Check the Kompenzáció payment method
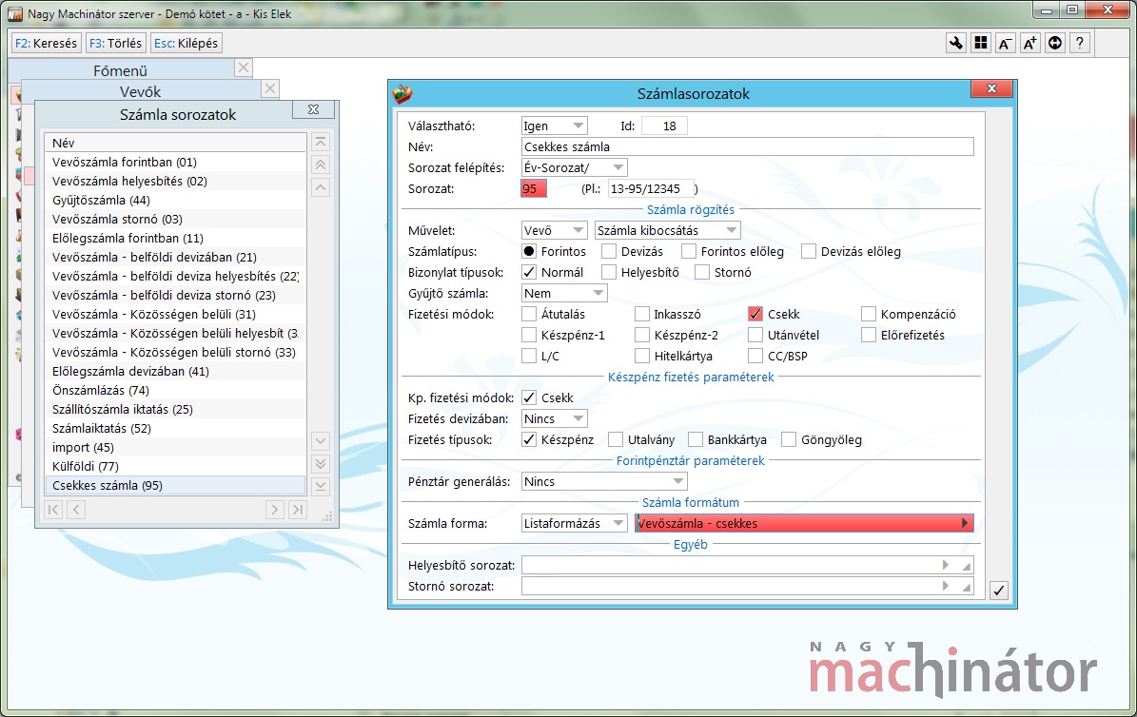 click(x=869, y=314)
